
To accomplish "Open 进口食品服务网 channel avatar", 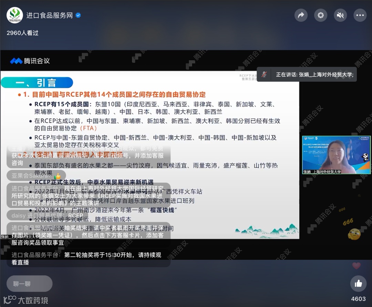I will (15, 15).
